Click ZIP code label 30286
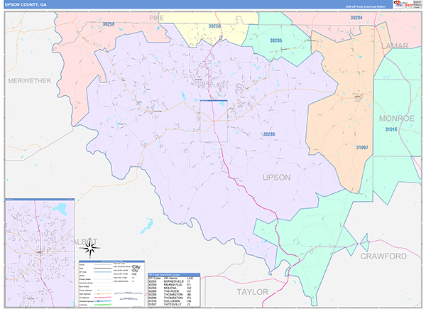The width and height of the screenshot is (426, 309). (x=269, y=134)
